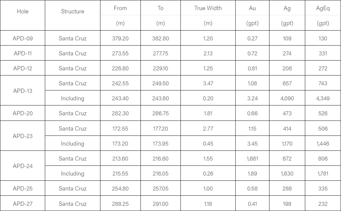This screenshot has width=341, height=211.
Task: Click the APD-09 hole cell
Action: 23,38
